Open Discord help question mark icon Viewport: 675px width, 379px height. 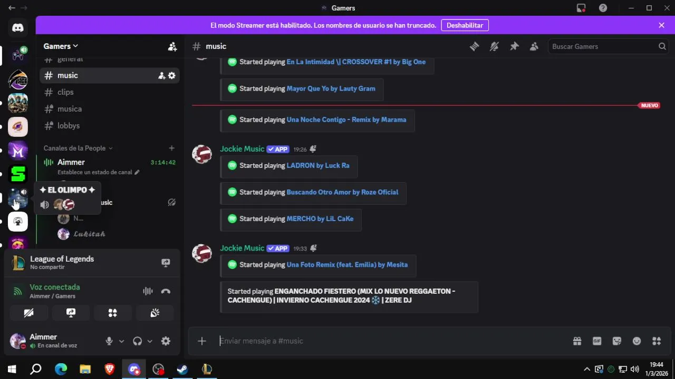(x=603, y=8)
